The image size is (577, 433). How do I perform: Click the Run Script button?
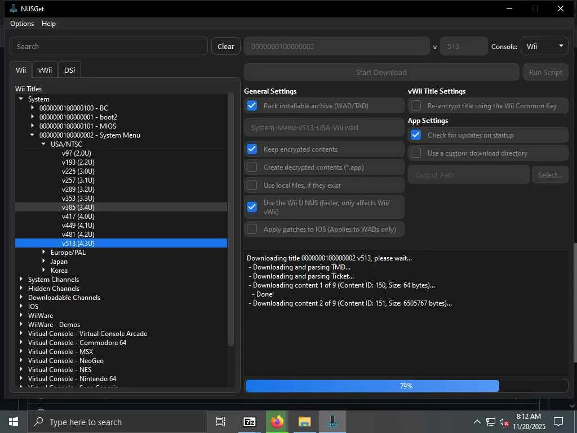point(545,72)
